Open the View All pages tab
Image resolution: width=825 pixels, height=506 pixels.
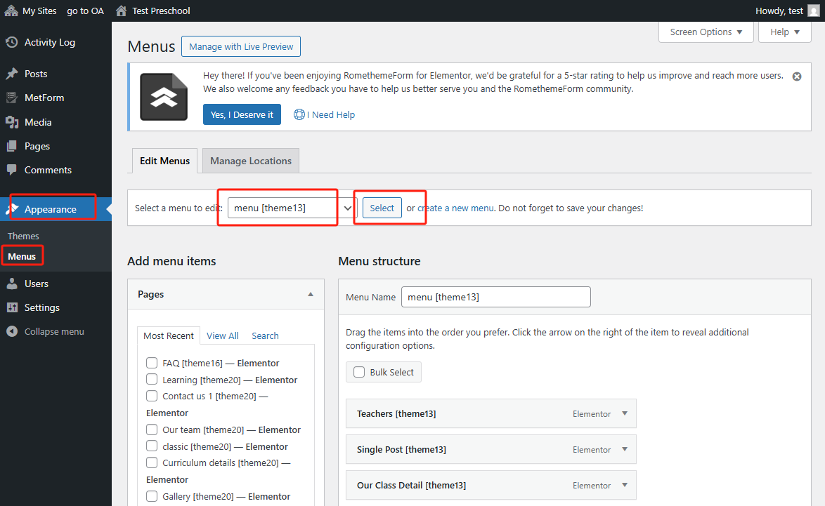coord(222,335)
